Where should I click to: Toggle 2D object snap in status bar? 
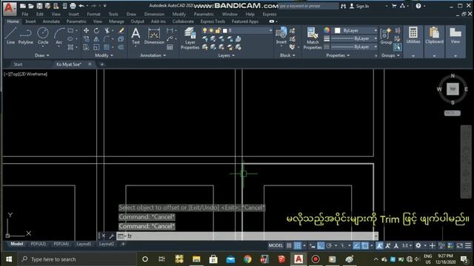pos(365,245)
